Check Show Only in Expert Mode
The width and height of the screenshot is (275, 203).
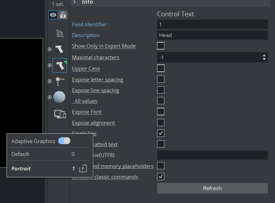pyautogui.click(x=161, y=46)
